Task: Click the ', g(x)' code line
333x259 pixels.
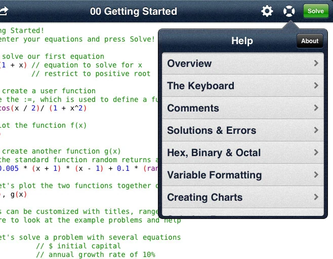Action: [13, 194]
